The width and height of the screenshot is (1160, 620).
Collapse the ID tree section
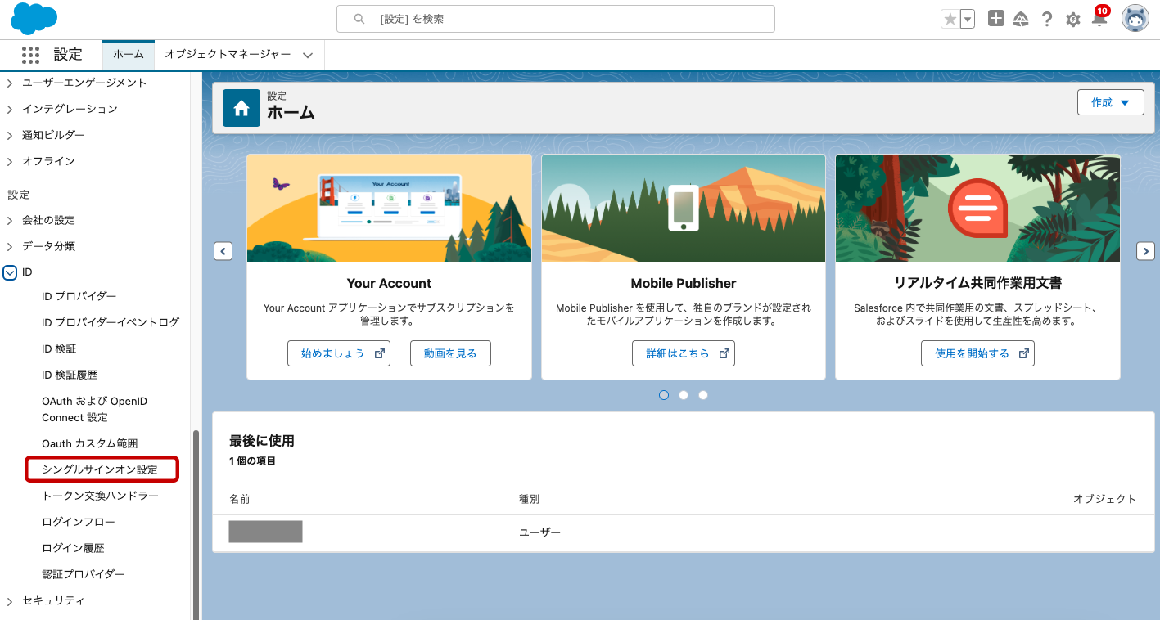[10, 272]
